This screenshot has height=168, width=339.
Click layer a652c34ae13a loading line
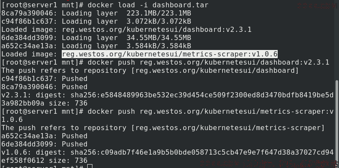96,46
